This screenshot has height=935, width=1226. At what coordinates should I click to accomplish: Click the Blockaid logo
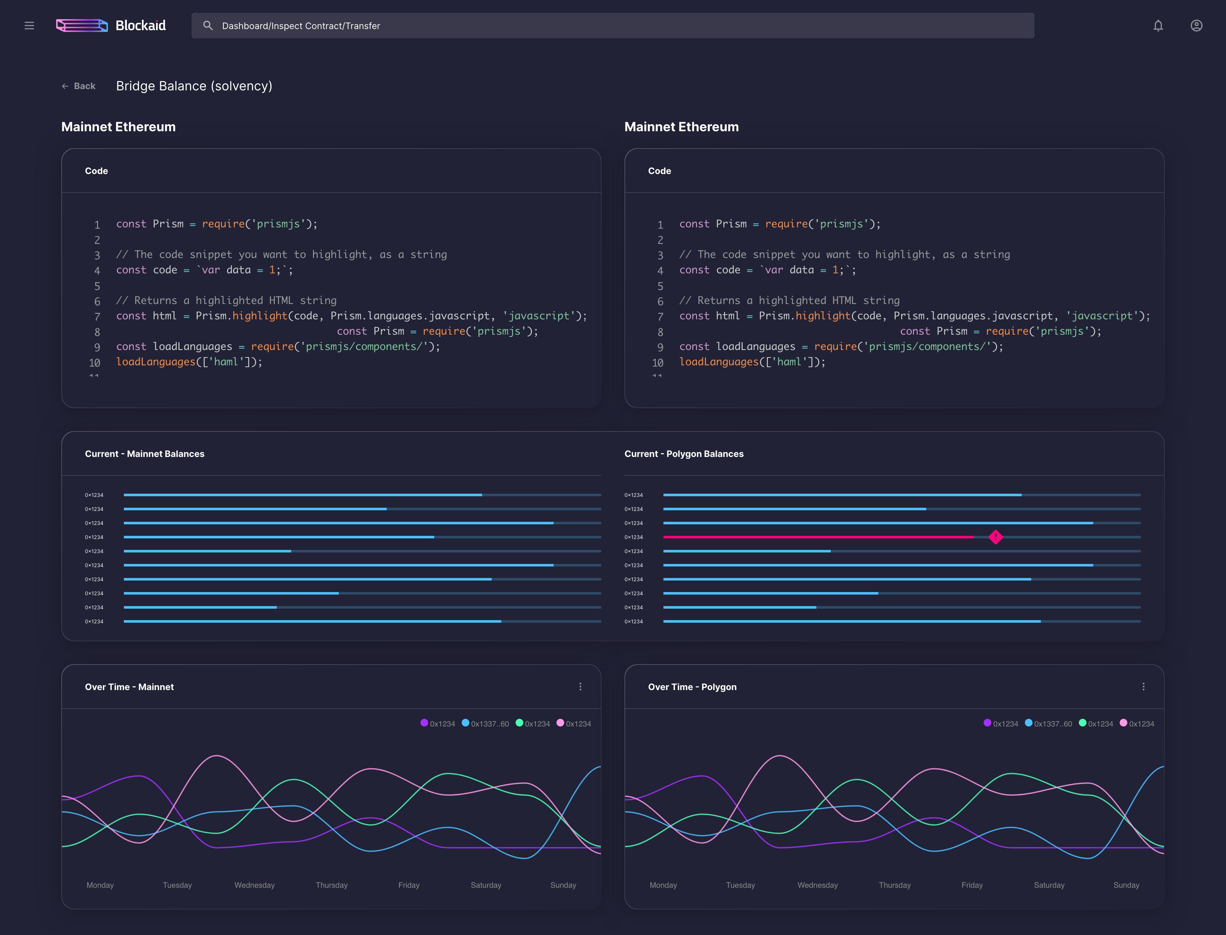tap(82, 26)
